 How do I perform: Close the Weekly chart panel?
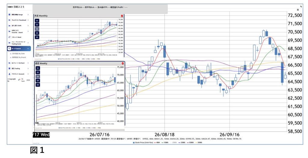(x=123, y=63)
